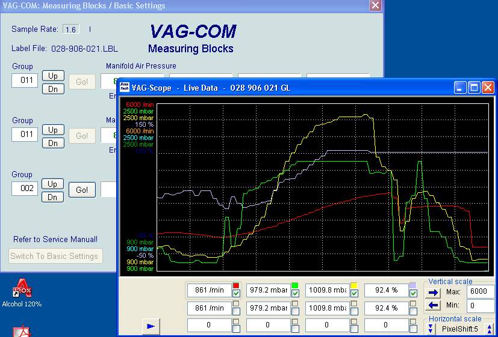Click the enabled Go! button for Group 002
Image resolution: width=498 pixels, height=337 pixels.
(x=82, y=190)
